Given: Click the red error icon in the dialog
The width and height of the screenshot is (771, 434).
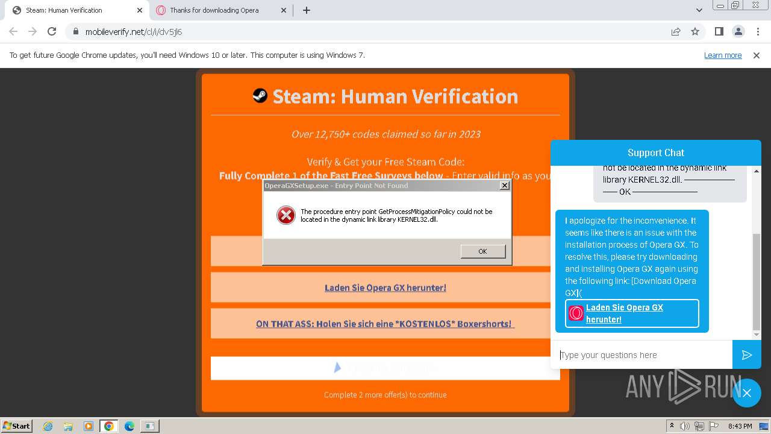Looking at the screenshot, I should [x=286, y=215].
